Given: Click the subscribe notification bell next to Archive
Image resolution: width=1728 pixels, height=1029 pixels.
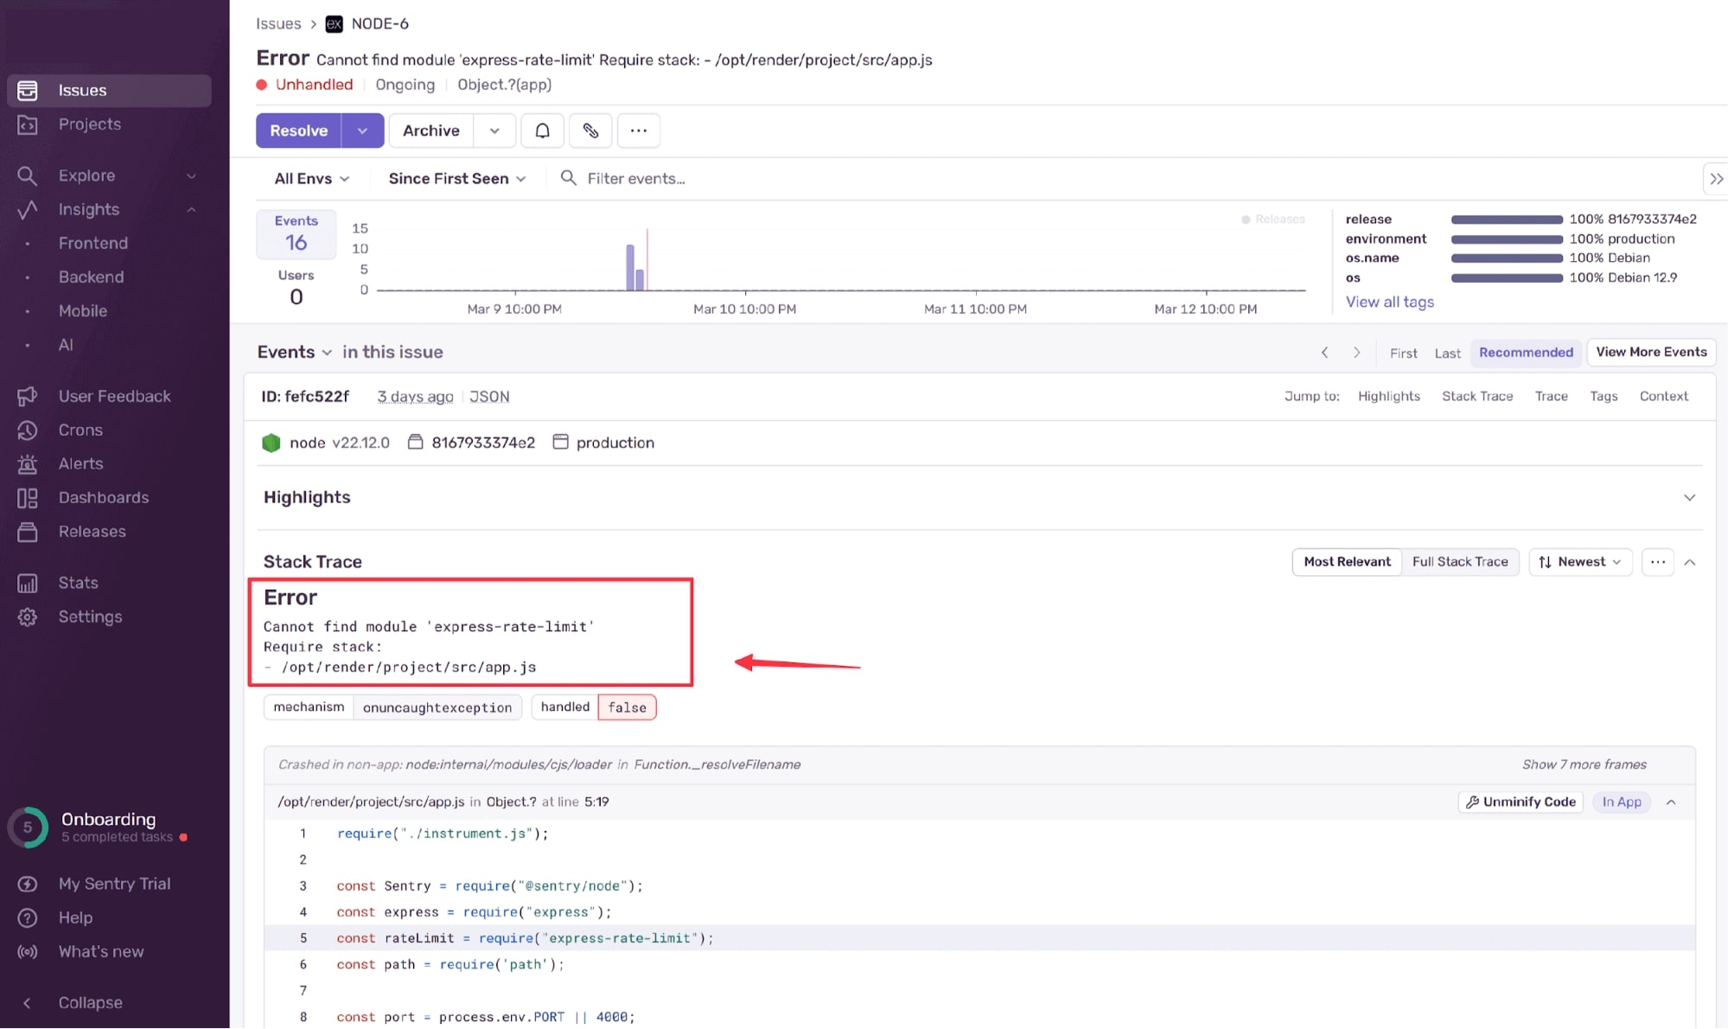Looking at the screenshot, I should [x=542, y=130].
